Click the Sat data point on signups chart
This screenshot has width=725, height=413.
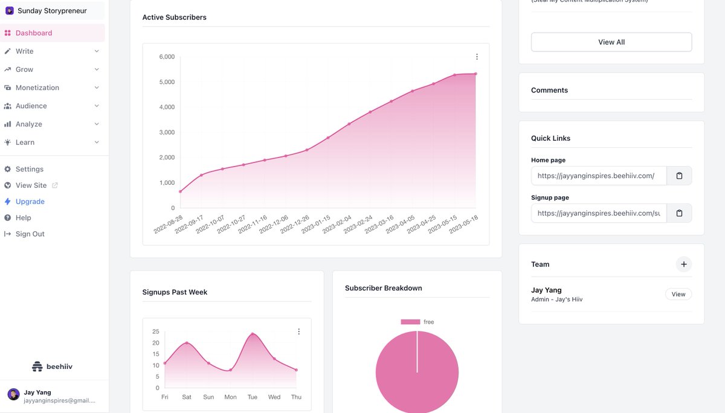point(187,343)
